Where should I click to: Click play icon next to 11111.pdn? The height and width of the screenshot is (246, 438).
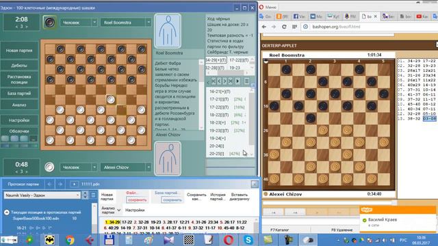[x=74, y=184]
